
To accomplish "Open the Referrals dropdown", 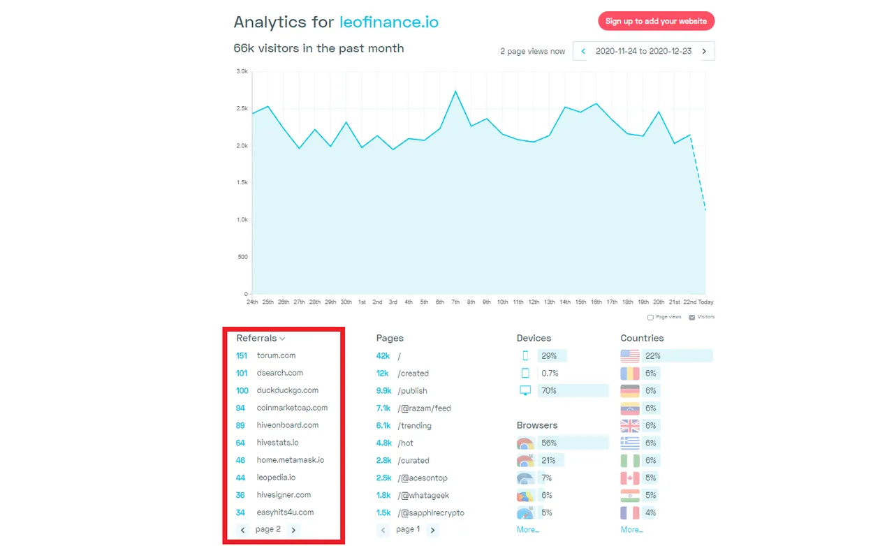I will pos(261,338).
